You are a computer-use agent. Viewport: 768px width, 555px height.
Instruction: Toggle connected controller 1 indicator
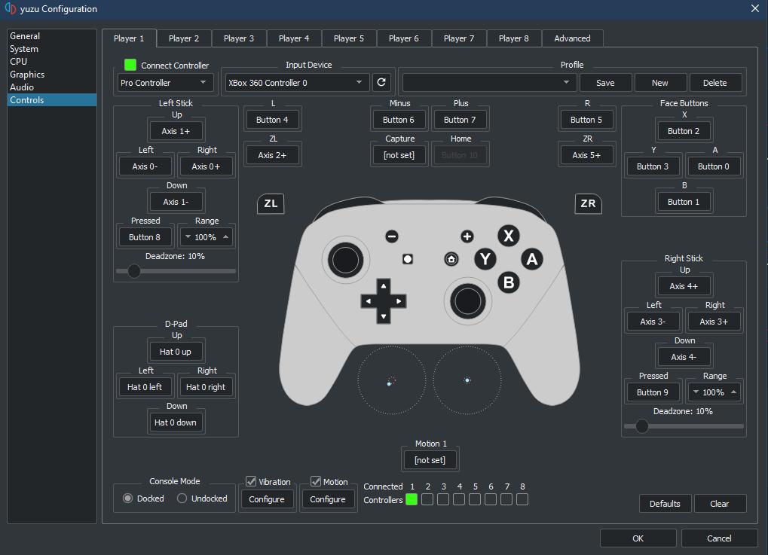(x=412, y=499)
